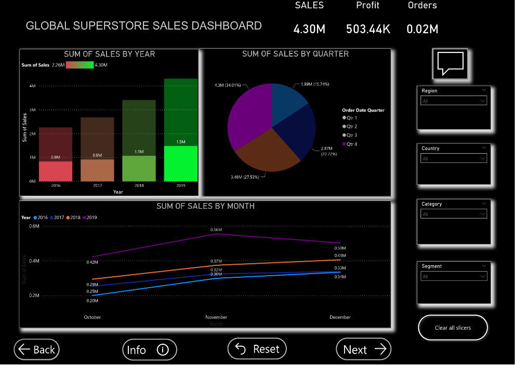Select the Qtr 4 legend marker
This screenshot has height=365, width=515.
click(344, 144)
